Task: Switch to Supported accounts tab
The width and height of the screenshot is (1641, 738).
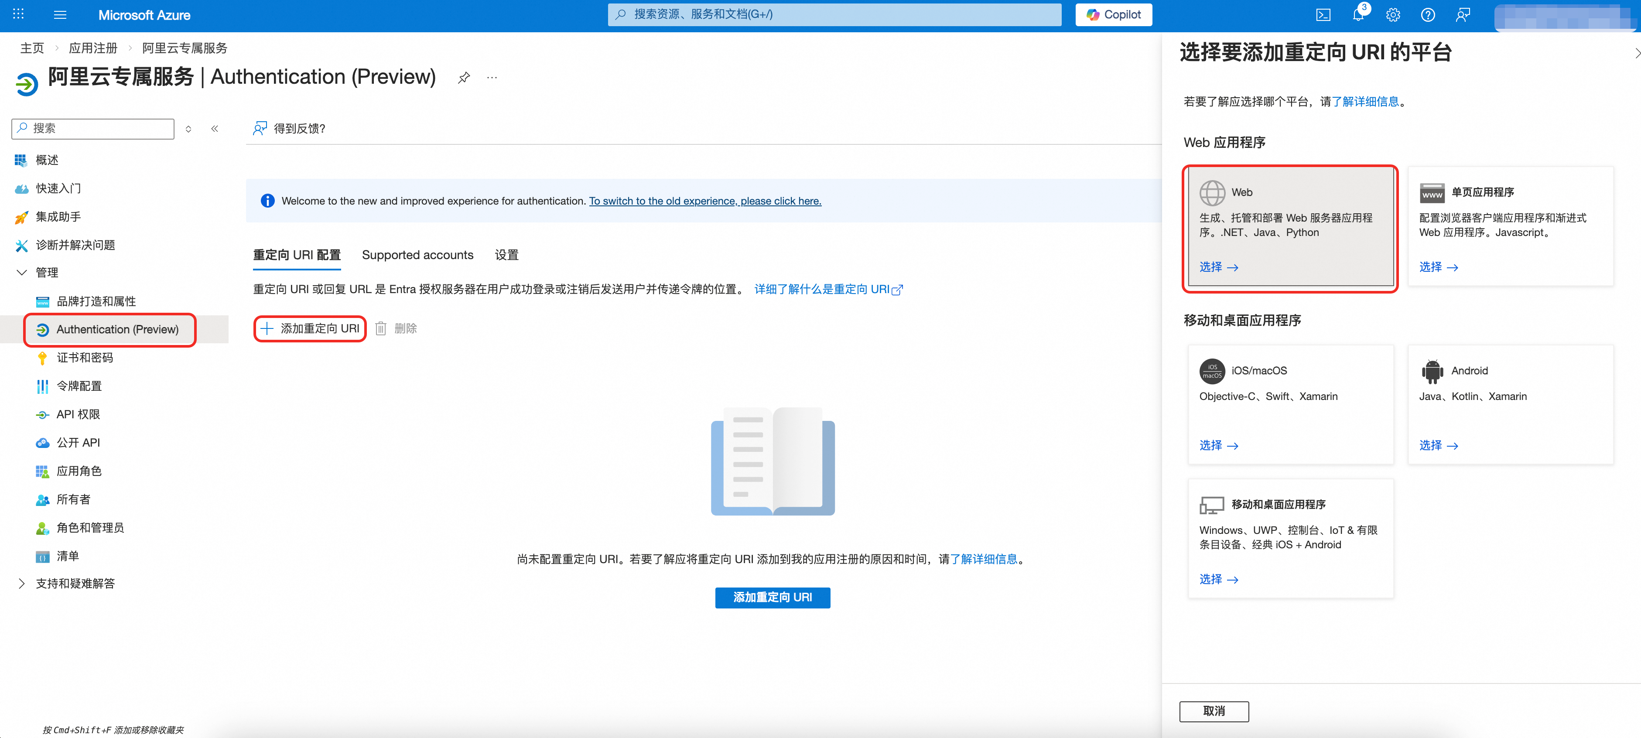Action: [417, 255]
